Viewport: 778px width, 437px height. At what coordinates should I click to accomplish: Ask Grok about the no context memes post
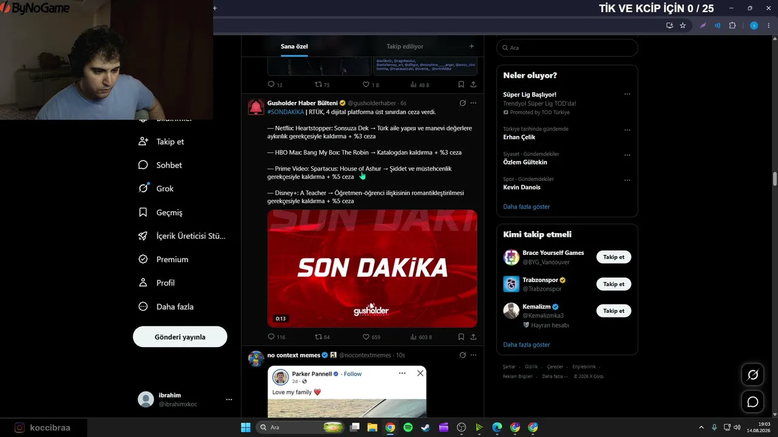(x=463, y=355)
